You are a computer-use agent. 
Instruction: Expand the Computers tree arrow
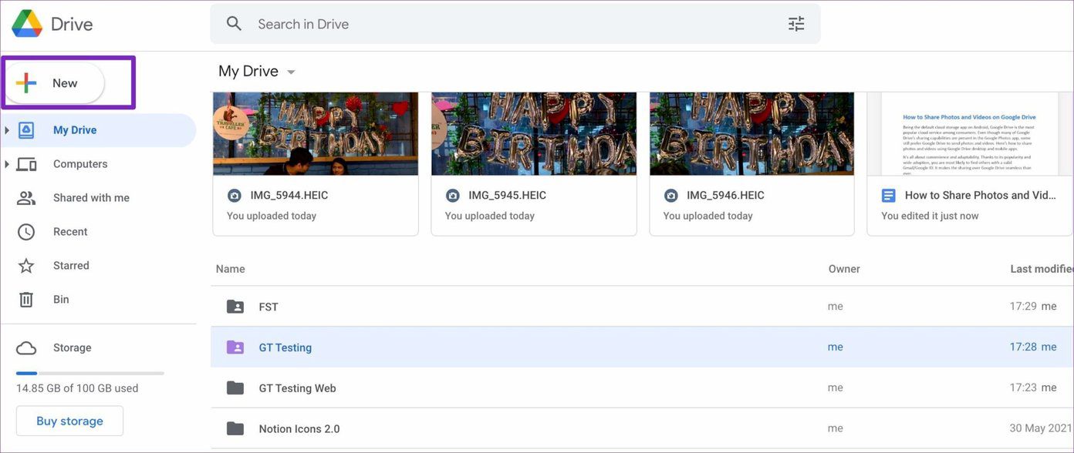point(7,164)
